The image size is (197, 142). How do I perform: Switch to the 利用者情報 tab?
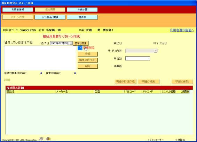click(x=18, y=10)
